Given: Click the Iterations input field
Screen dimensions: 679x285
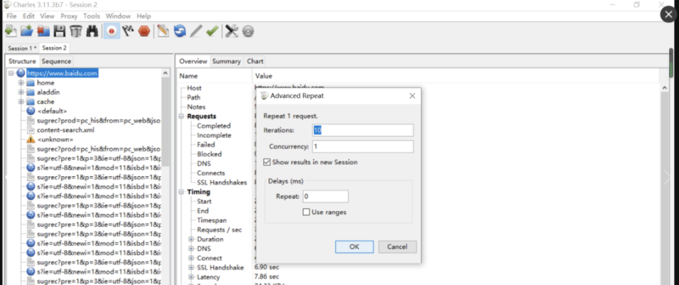Looking at the screenshot, I should 362,130.
